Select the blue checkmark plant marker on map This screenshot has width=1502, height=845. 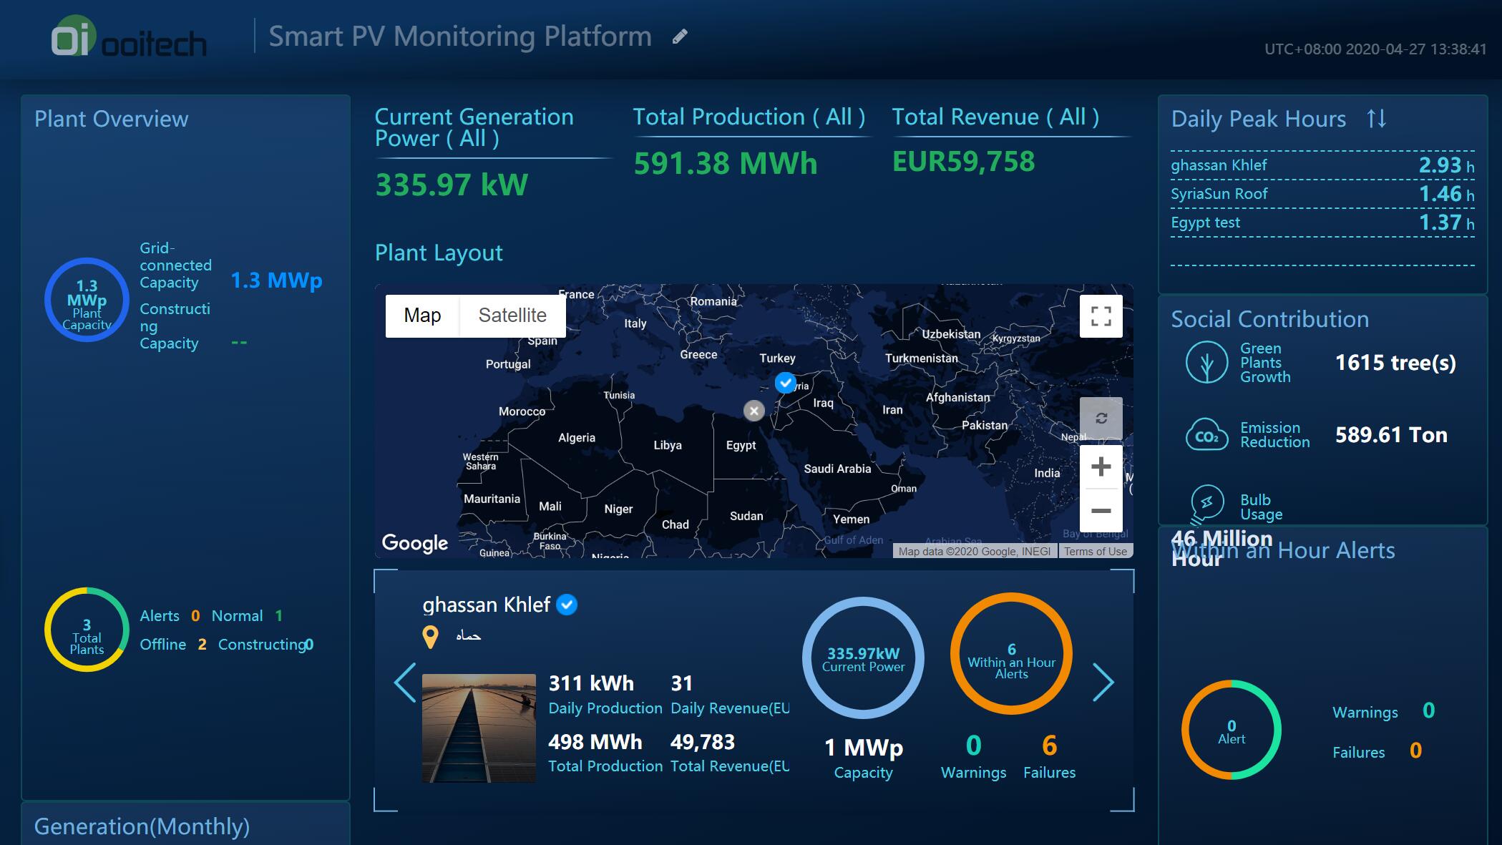pos(786,383)
